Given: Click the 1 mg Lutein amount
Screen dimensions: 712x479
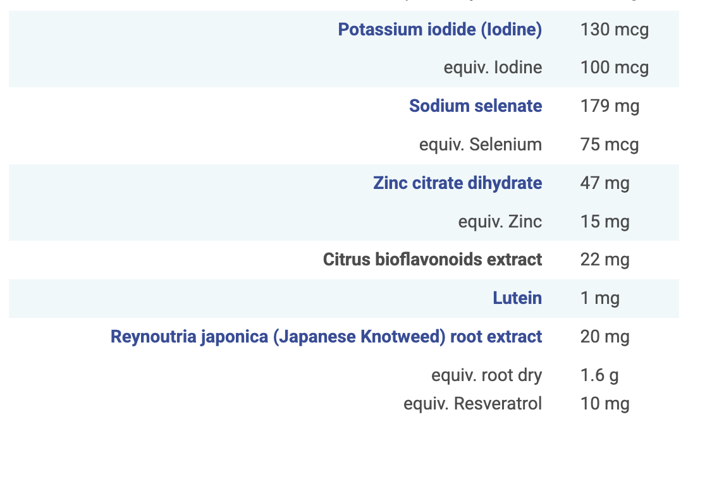Looking at the screenshot, I should tap(599, 298).
